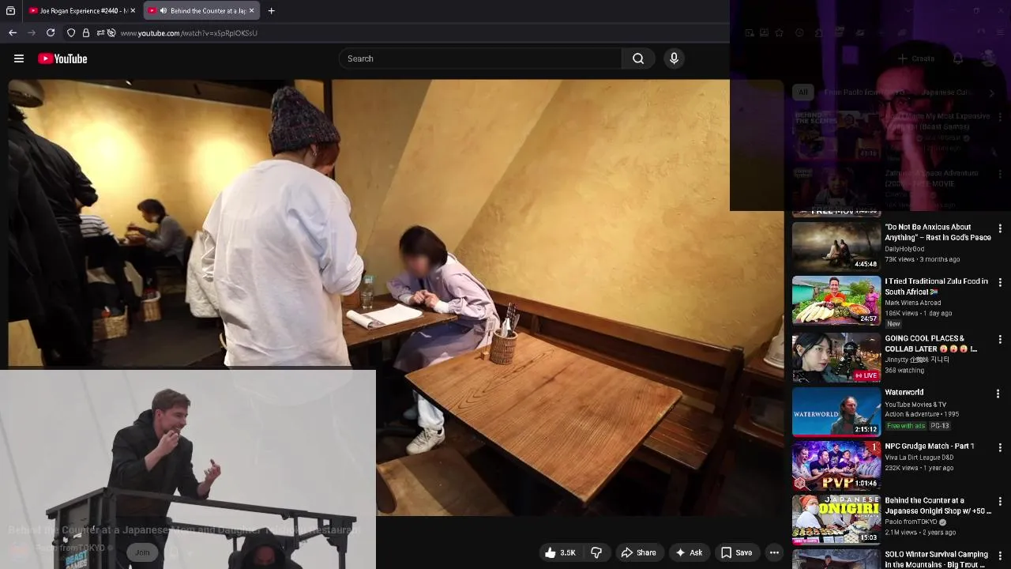Image resolution: width=1011 pixels, height=569 pixels.
Task: Open options for Do Not Be Anxious video
Action: point(1000,228)
